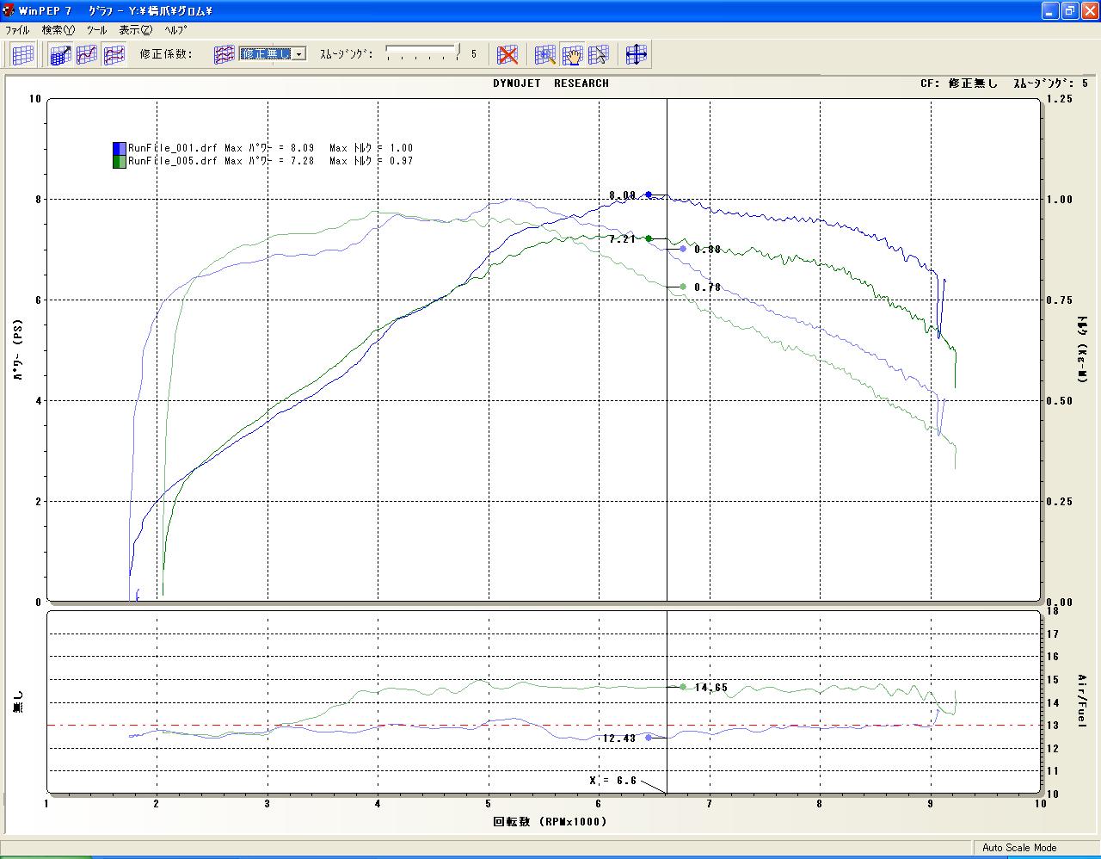The image size is (1101, 859).
Task: Click the 0.78 torque data marker
Action: (683, 287)
